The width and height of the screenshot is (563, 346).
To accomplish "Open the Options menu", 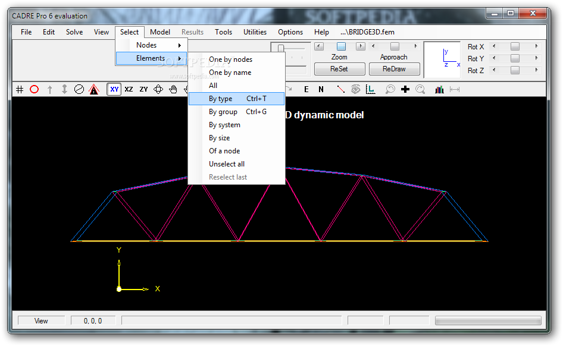I will point(290,32).
